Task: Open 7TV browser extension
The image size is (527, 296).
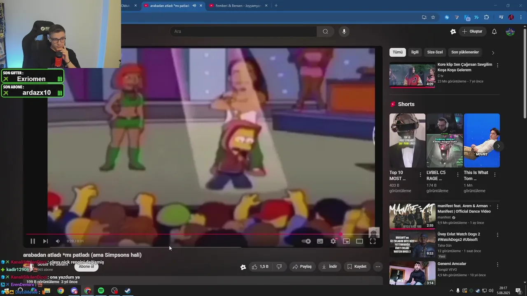Action: (476, 17)
